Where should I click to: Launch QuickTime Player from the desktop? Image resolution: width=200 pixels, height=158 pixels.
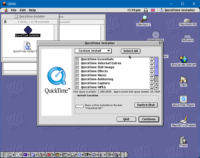click(x=183, y=99)
